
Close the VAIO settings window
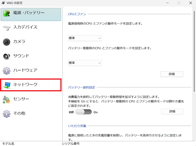(191, 3)
